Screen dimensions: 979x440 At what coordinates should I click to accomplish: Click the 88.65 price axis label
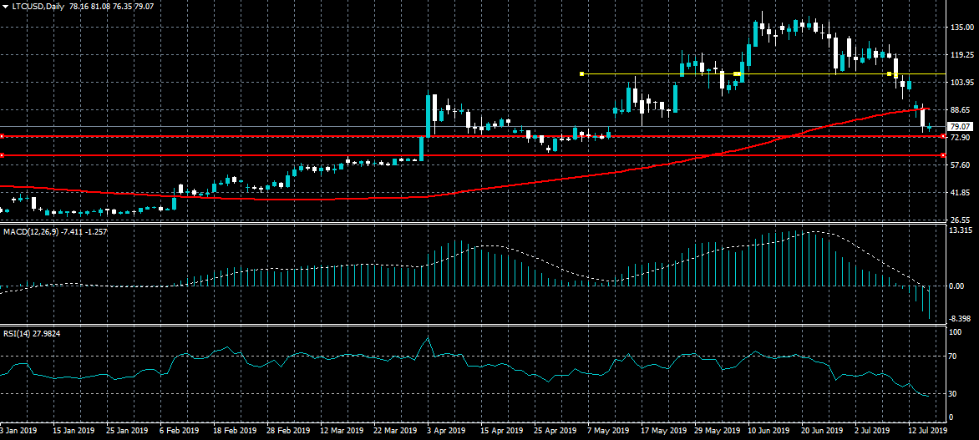(x=960, y=110)
